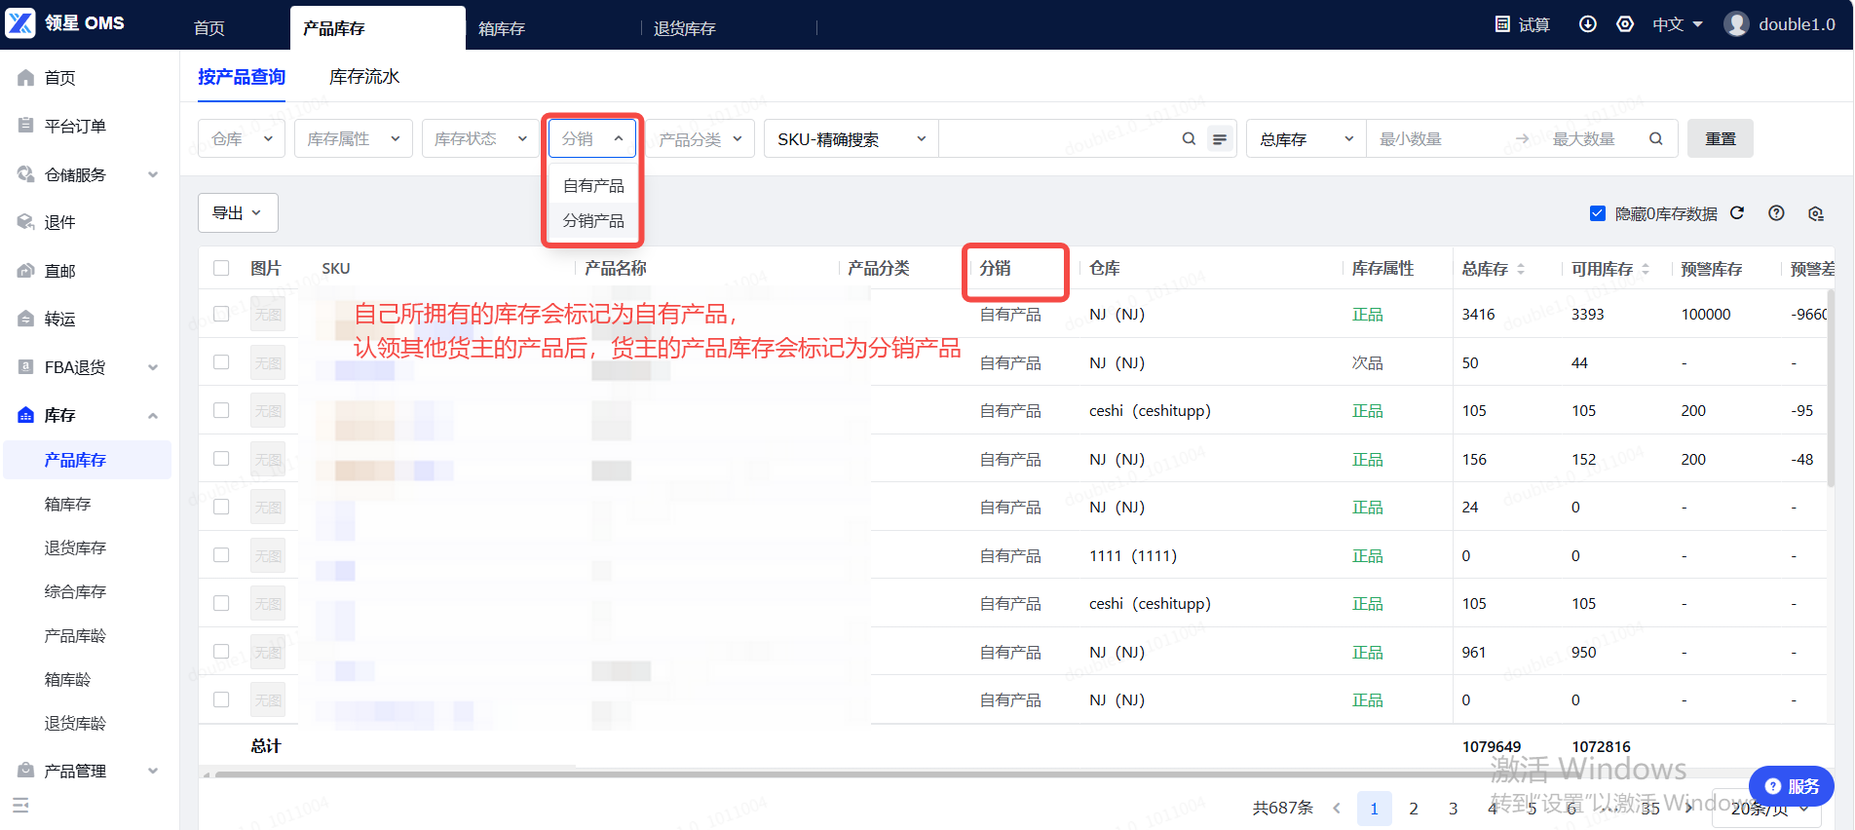The width and height of the screenshot is (1855, 830).
Task: Open 综合库存 in sidebar
Action: [75, 591]
